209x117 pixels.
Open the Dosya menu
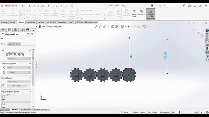click(x=24, y=6)
